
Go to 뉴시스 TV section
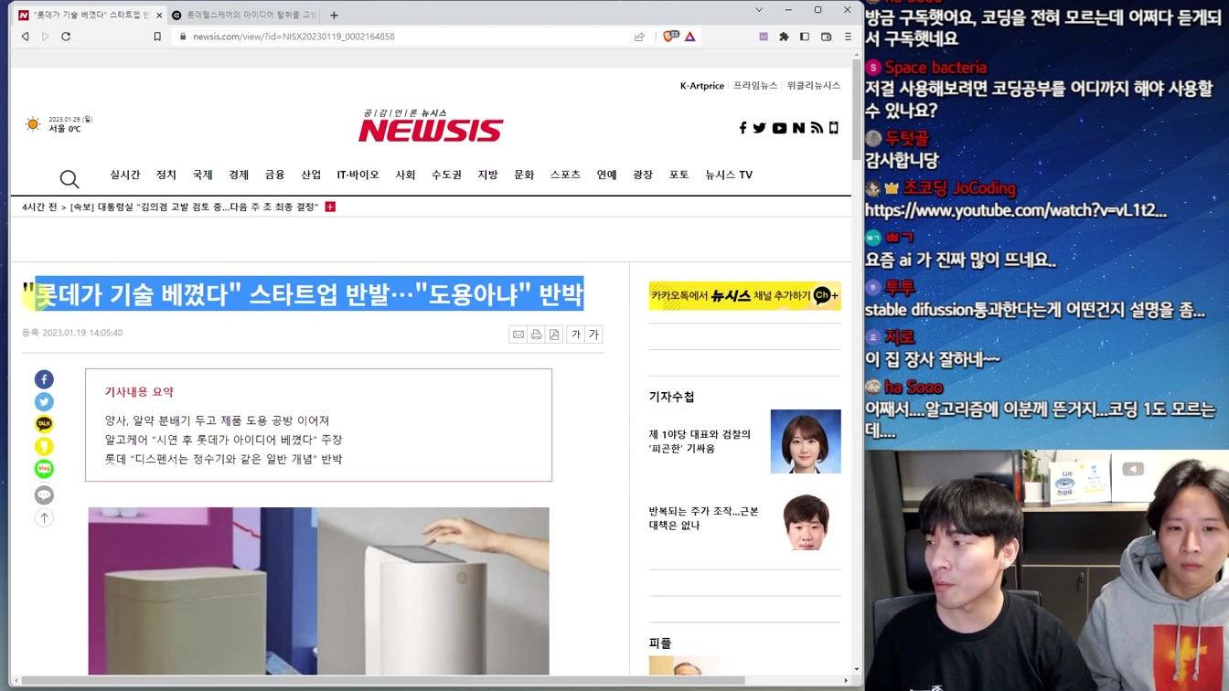tap(729, 175)
